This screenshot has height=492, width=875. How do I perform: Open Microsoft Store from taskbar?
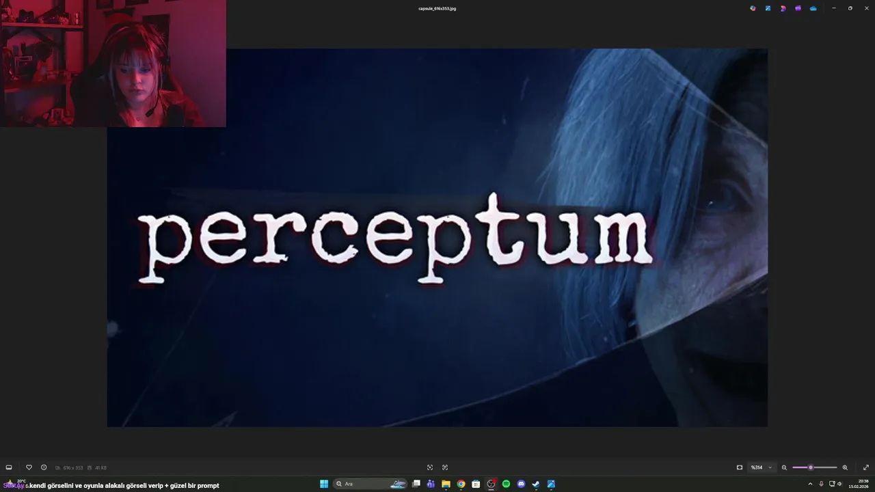pyautogui.click(x=476, y=484)
